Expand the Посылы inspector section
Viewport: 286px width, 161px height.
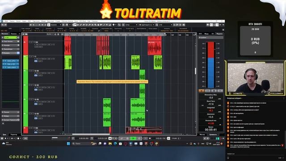point(10,112)
